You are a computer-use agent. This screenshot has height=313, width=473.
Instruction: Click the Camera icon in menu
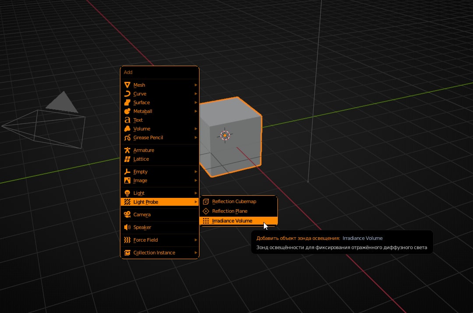click(x=127, y=215)
